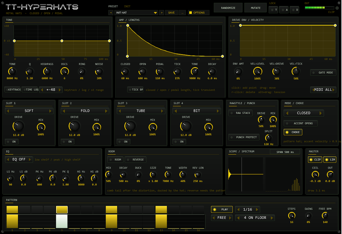Select next hat mode after CLOSED
The image size is (342, 234).
[x=321, y=113]
